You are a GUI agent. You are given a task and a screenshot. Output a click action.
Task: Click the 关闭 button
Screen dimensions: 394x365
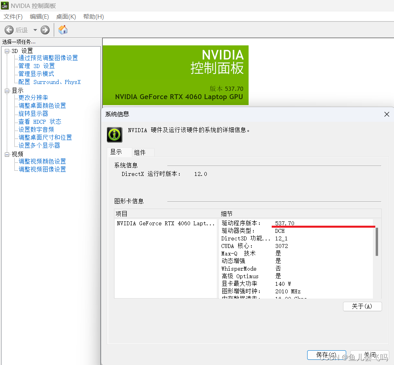[370, 355]
